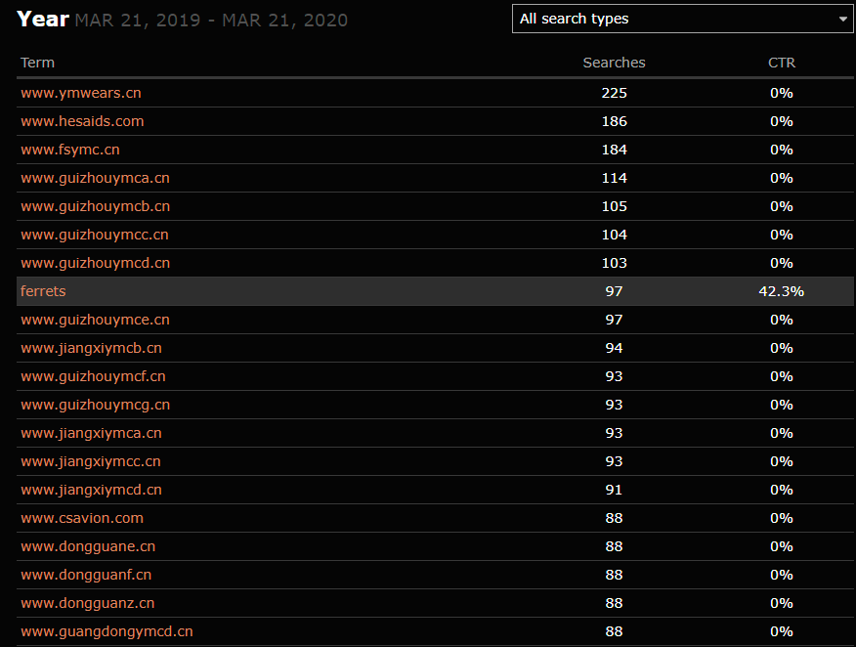The height and width of the screenshot is (647, 856).
Task: Select the www.dongguane.cn term link
Action: [x=88, y=546]
